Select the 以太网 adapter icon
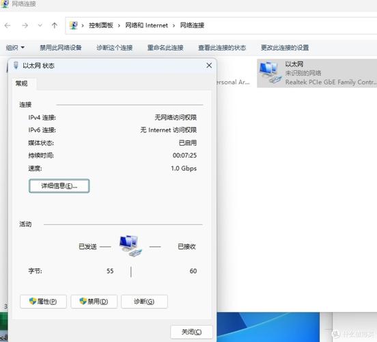This screenshot has width=377, height=342. (270, 73)
